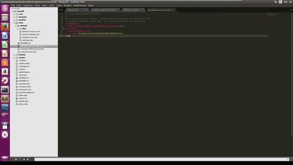The height and width of the screenshot is (165, 293).
Task: Open the sound volume indicator
Action: pos(285,2)
